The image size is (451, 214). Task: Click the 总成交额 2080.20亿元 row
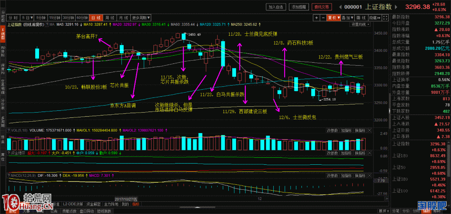(x=421, y=48)
